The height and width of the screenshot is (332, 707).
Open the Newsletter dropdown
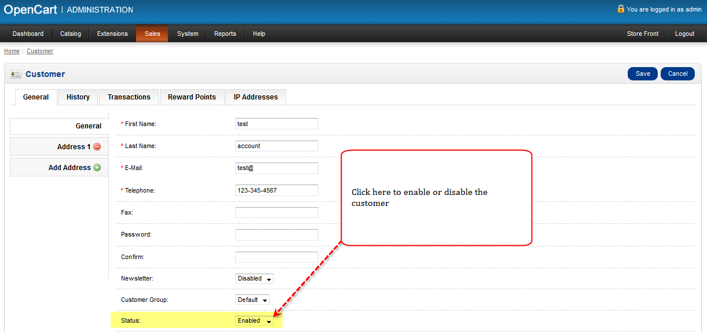(254, 279)
